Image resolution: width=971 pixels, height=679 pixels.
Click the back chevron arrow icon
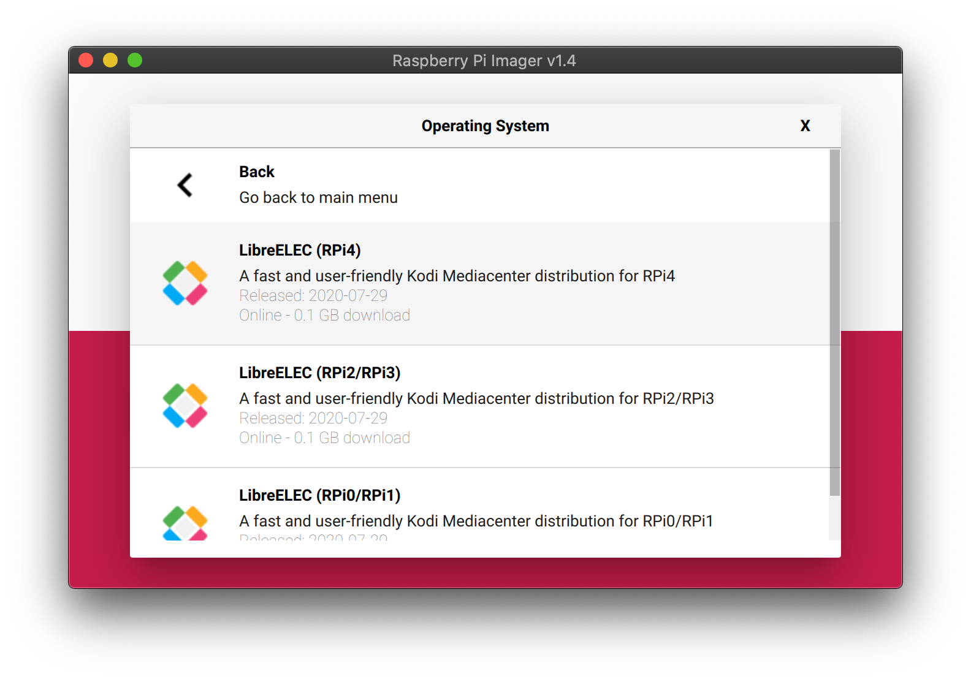click(185, 184)
